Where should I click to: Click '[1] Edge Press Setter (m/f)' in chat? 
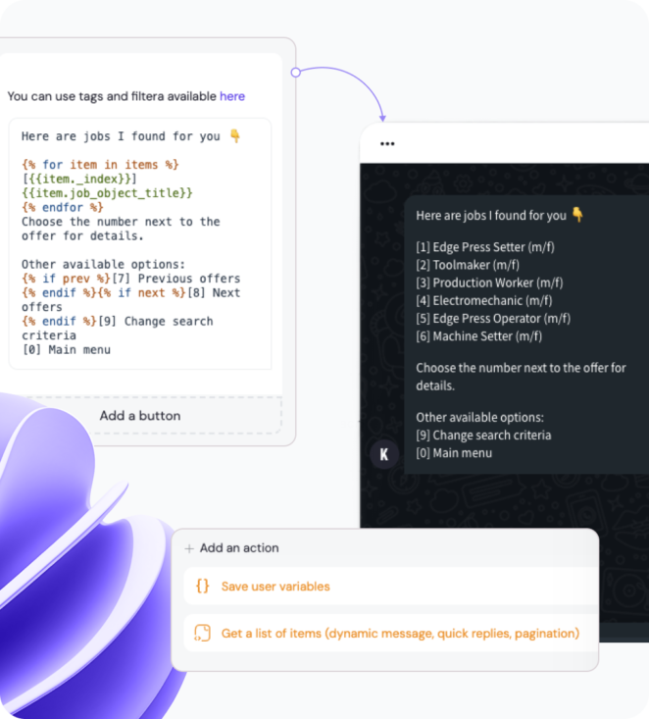click(x=485, y=247)
